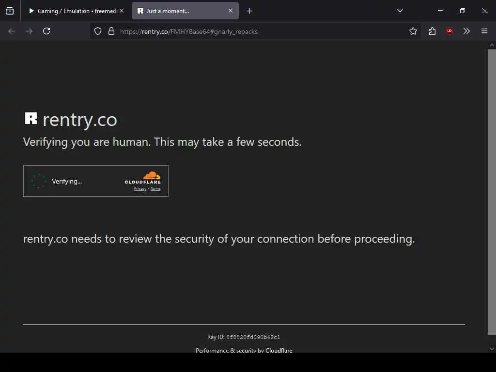Viewport: 496px width, 372px height.
Task: Select the 'Just a moment...' tab
Action: [x=185, y=11]
